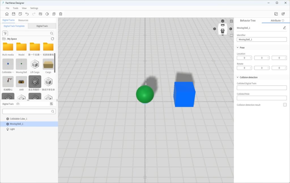Screen dimensions: 290x183
Task: Click the trash delete icon in toolbar
Action: pos(61,14)
